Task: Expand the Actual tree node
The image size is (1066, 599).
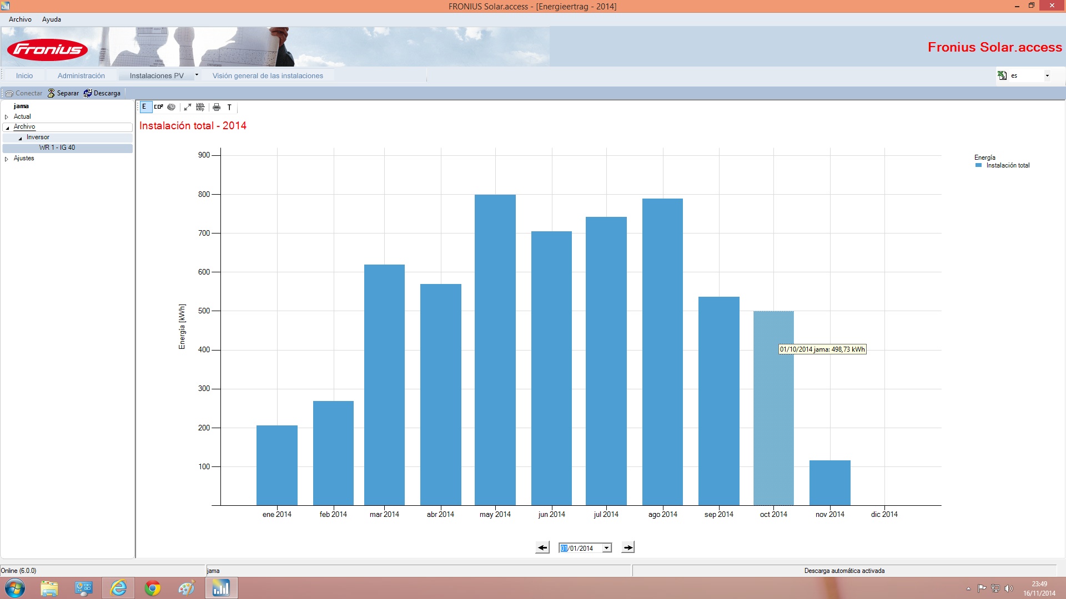Action: 7,117
